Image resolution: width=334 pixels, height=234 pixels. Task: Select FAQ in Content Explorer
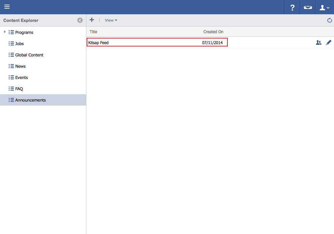click(19, 89)
